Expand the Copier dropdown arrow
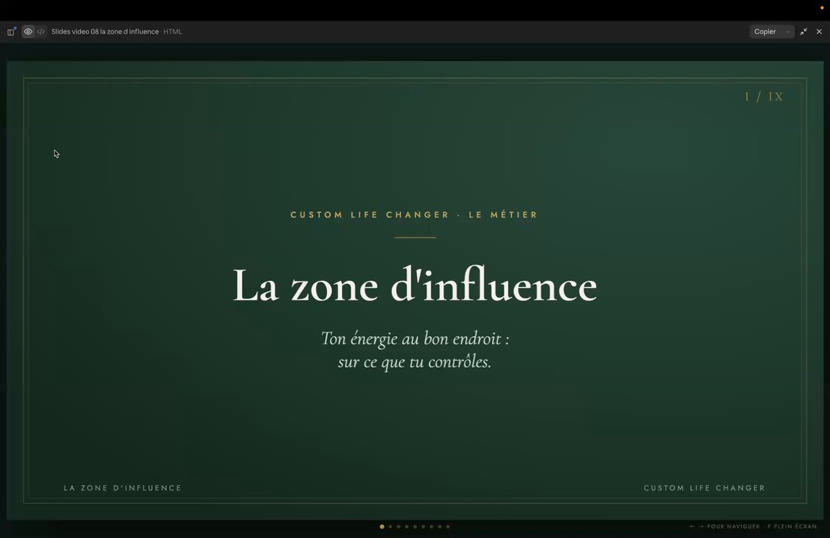Image resolution: width=830 pixels, height=538 pixels. click(x=787, y=31)
